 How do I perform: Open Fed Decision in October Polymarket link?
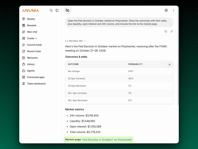coord(107,139)
